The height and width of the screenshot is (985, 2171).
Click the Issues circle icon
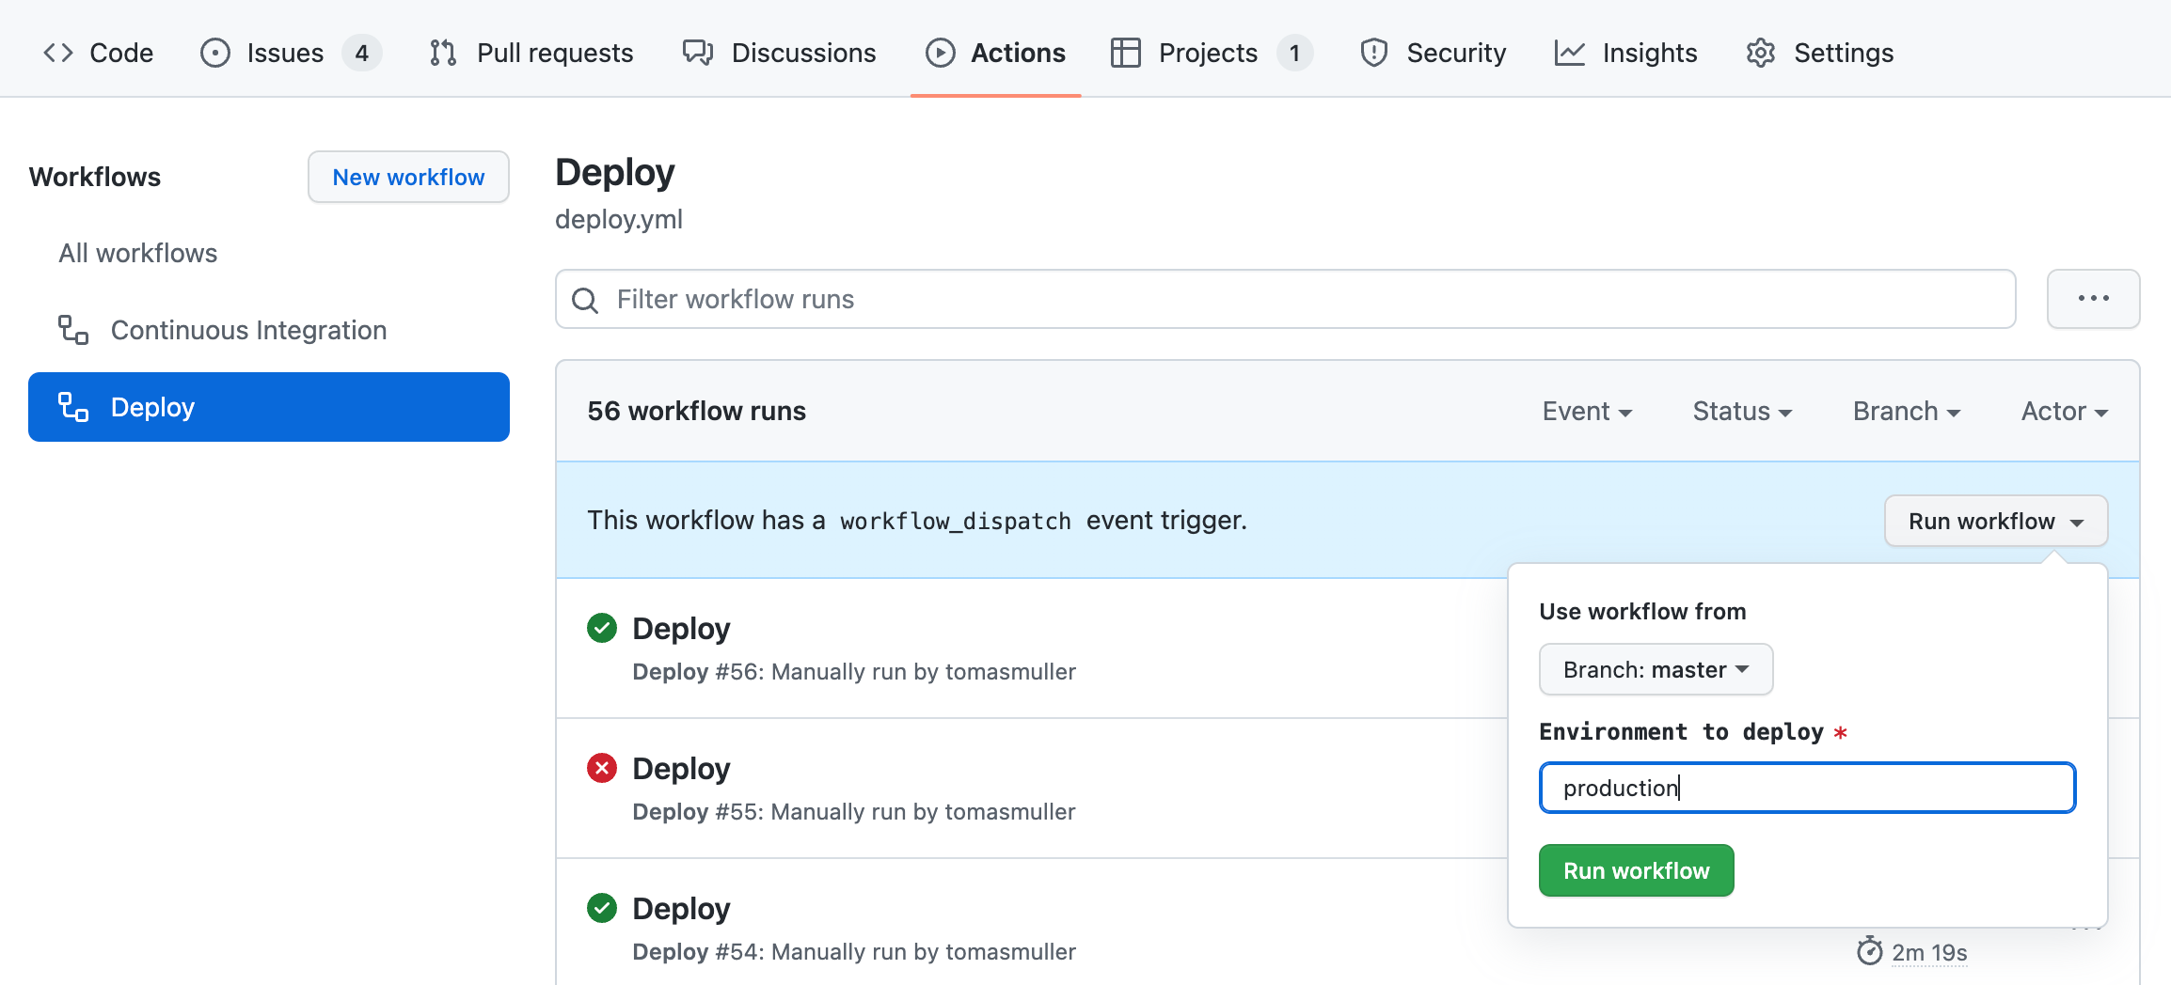coord(215,53)
